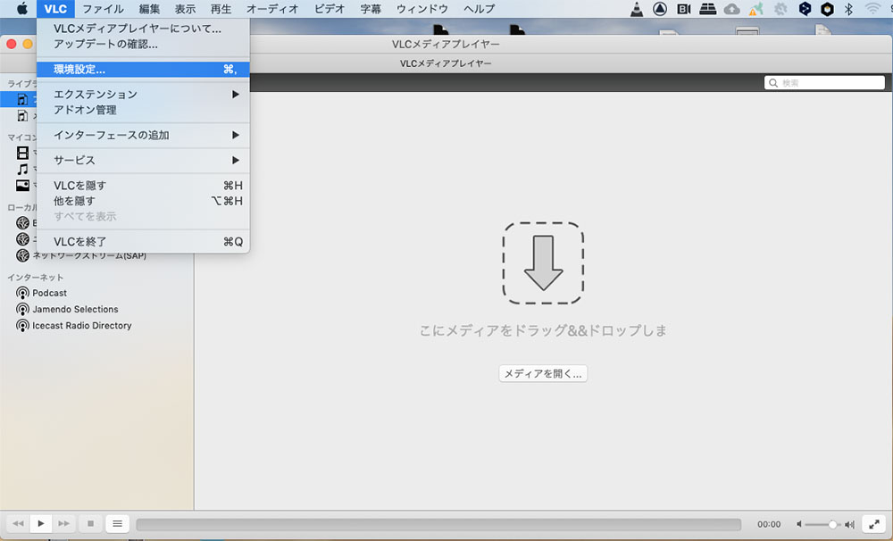Open the ヘルプ menu
Screen dimensions: 893x541
click(479, 9)
